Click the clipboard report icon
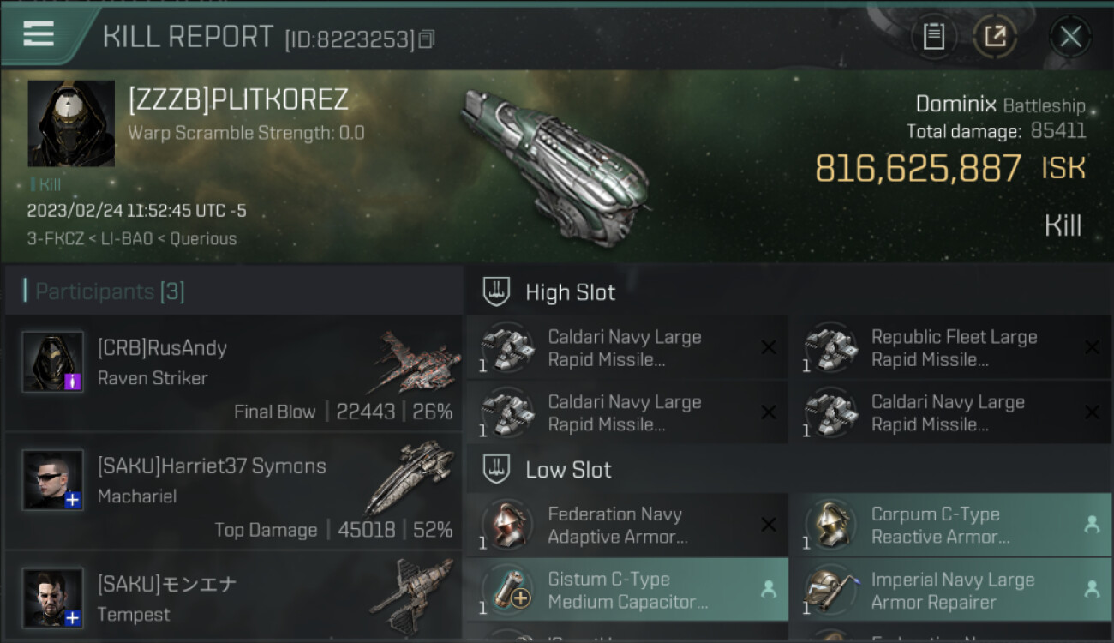Viewport: 1114px width, 643px height. tap(933, 36)
